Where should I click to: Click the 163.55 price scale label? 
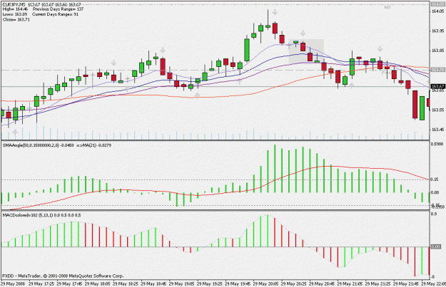coord(437,110)
